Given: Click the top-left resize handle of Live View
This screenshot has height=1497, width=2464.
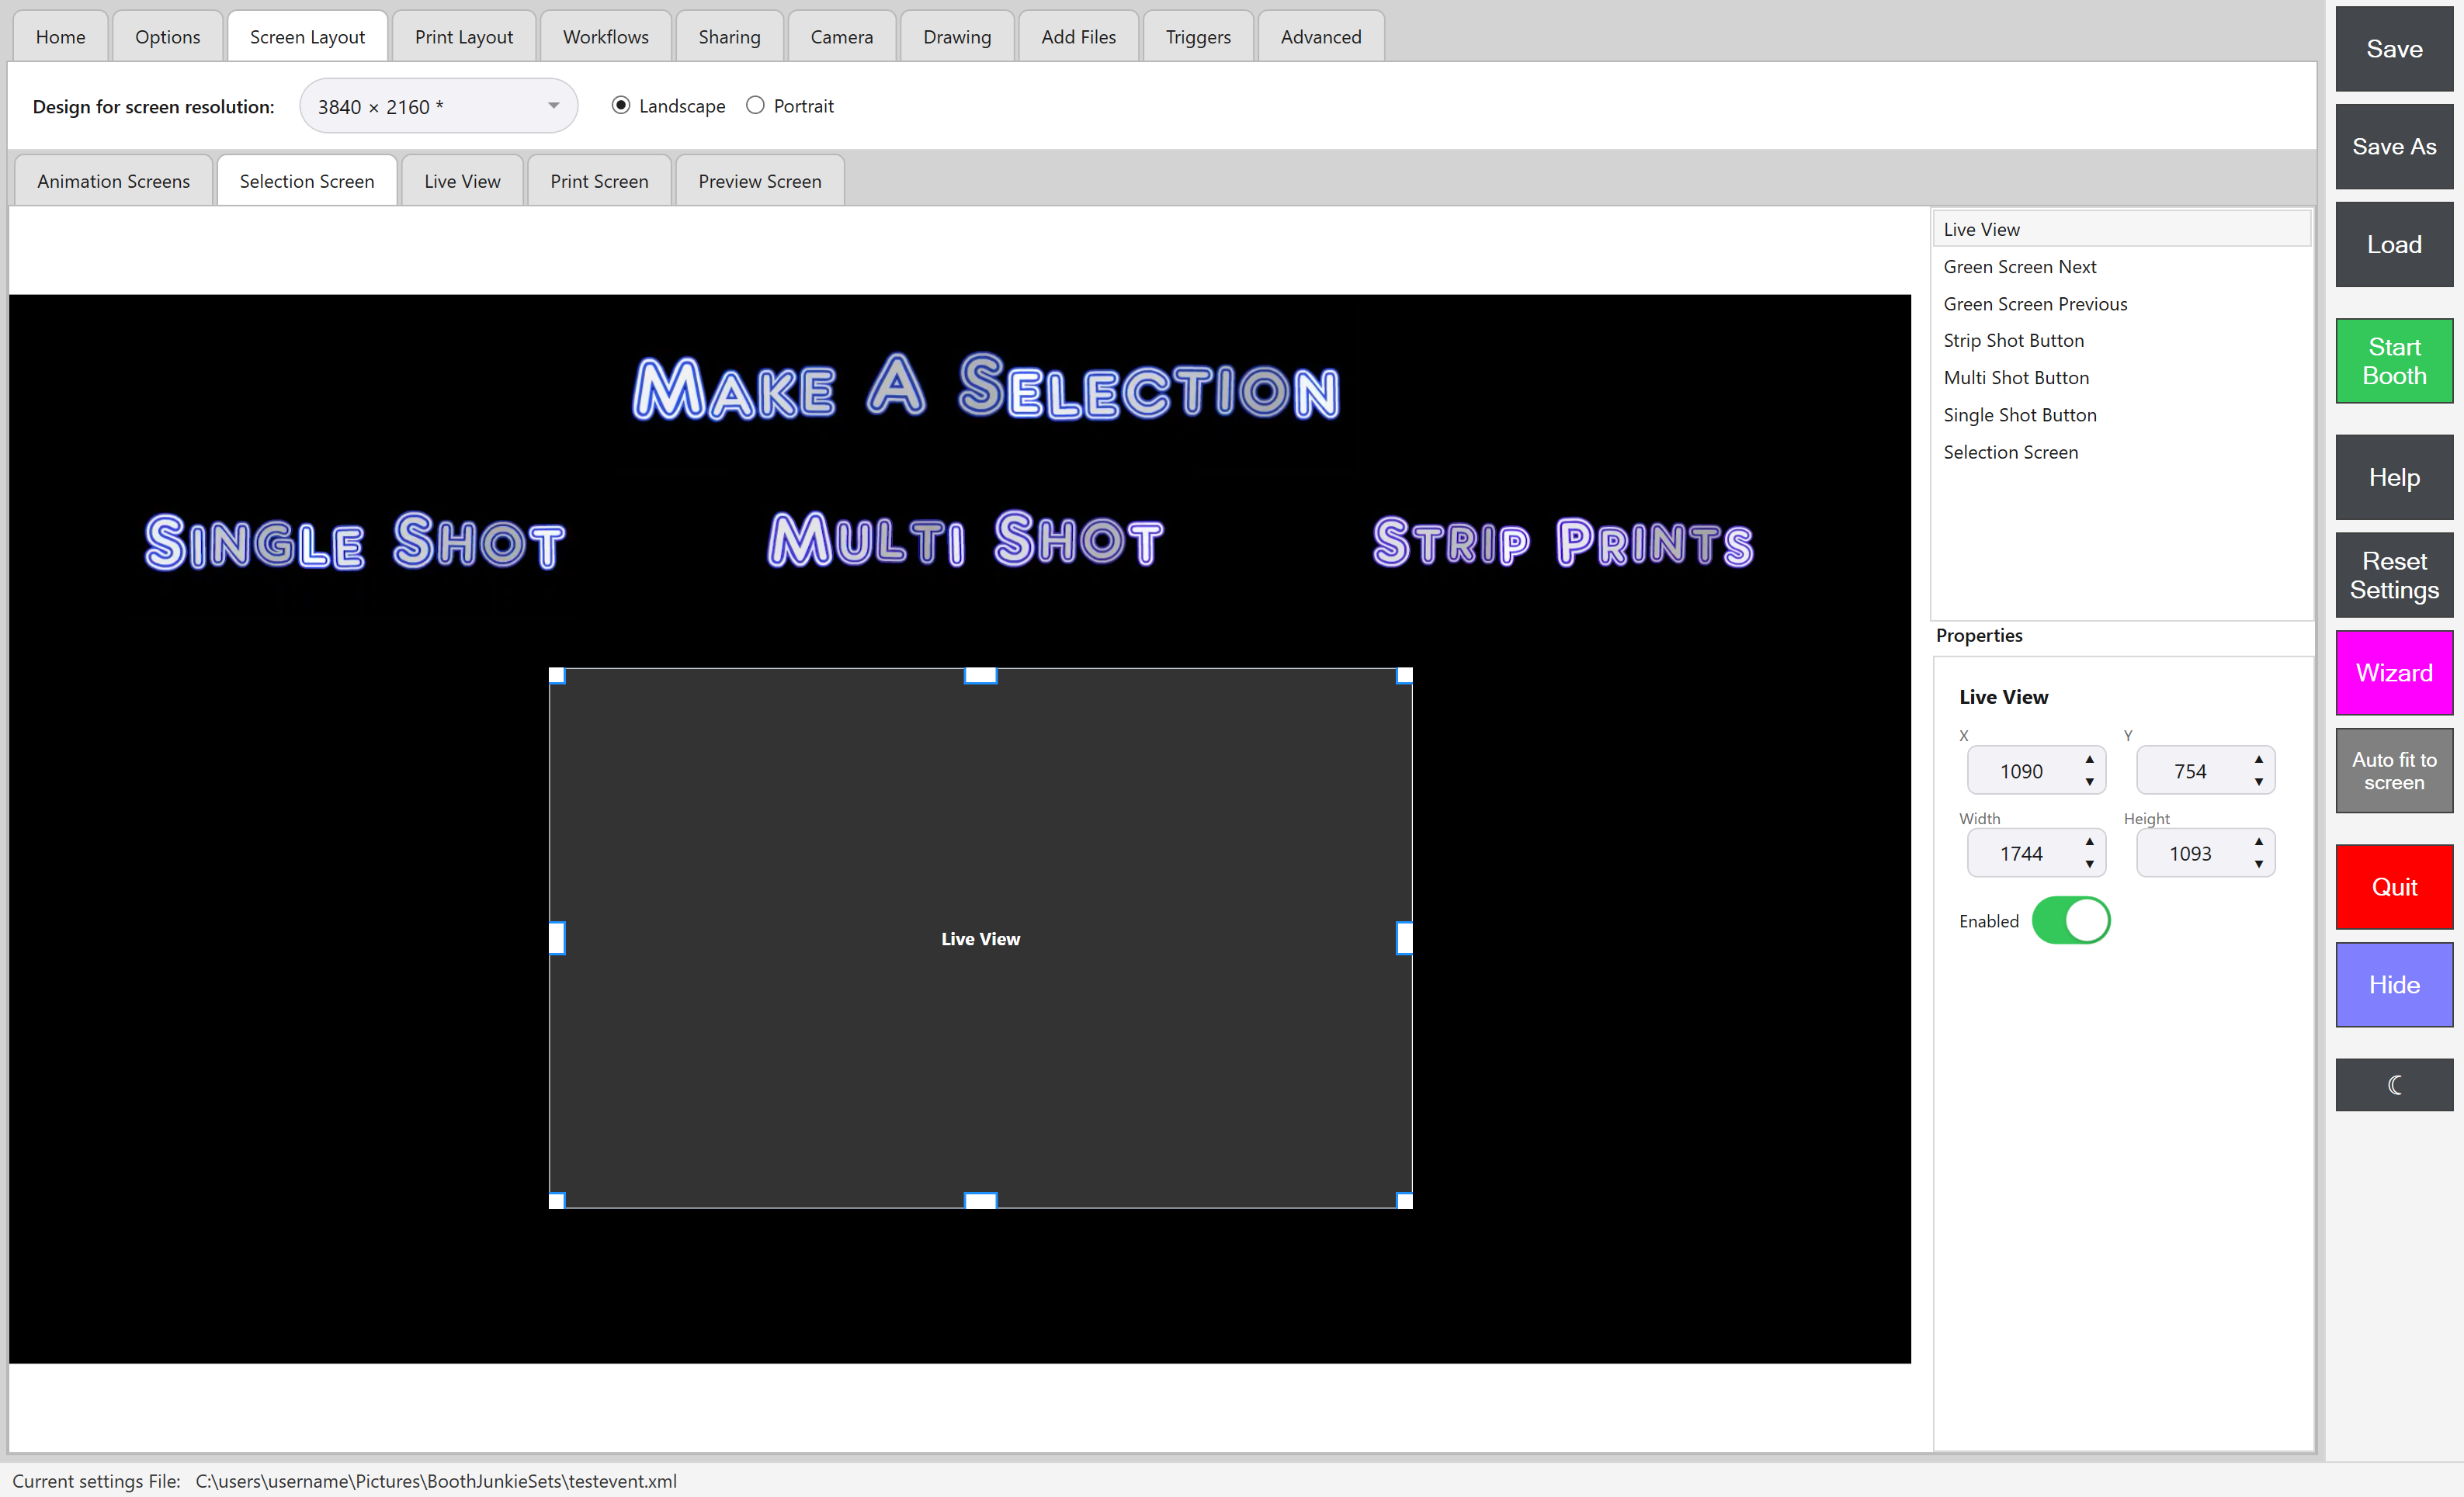Looking at the screenshot, I should tap(557, 675).
